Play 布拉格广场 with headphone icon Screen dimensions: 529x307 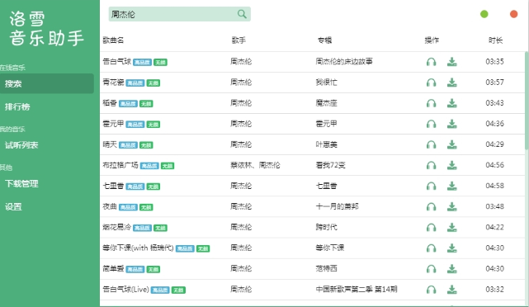click(431, 165)
